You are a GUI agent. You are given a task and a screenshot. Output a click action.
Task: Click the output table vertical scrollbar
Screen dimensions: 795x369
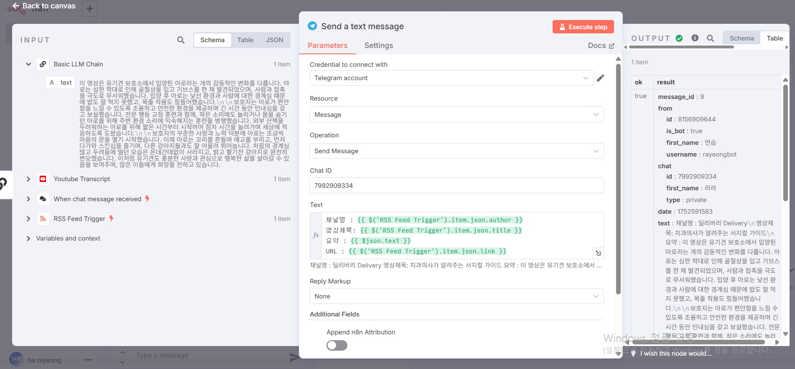[x=785, y=143]
